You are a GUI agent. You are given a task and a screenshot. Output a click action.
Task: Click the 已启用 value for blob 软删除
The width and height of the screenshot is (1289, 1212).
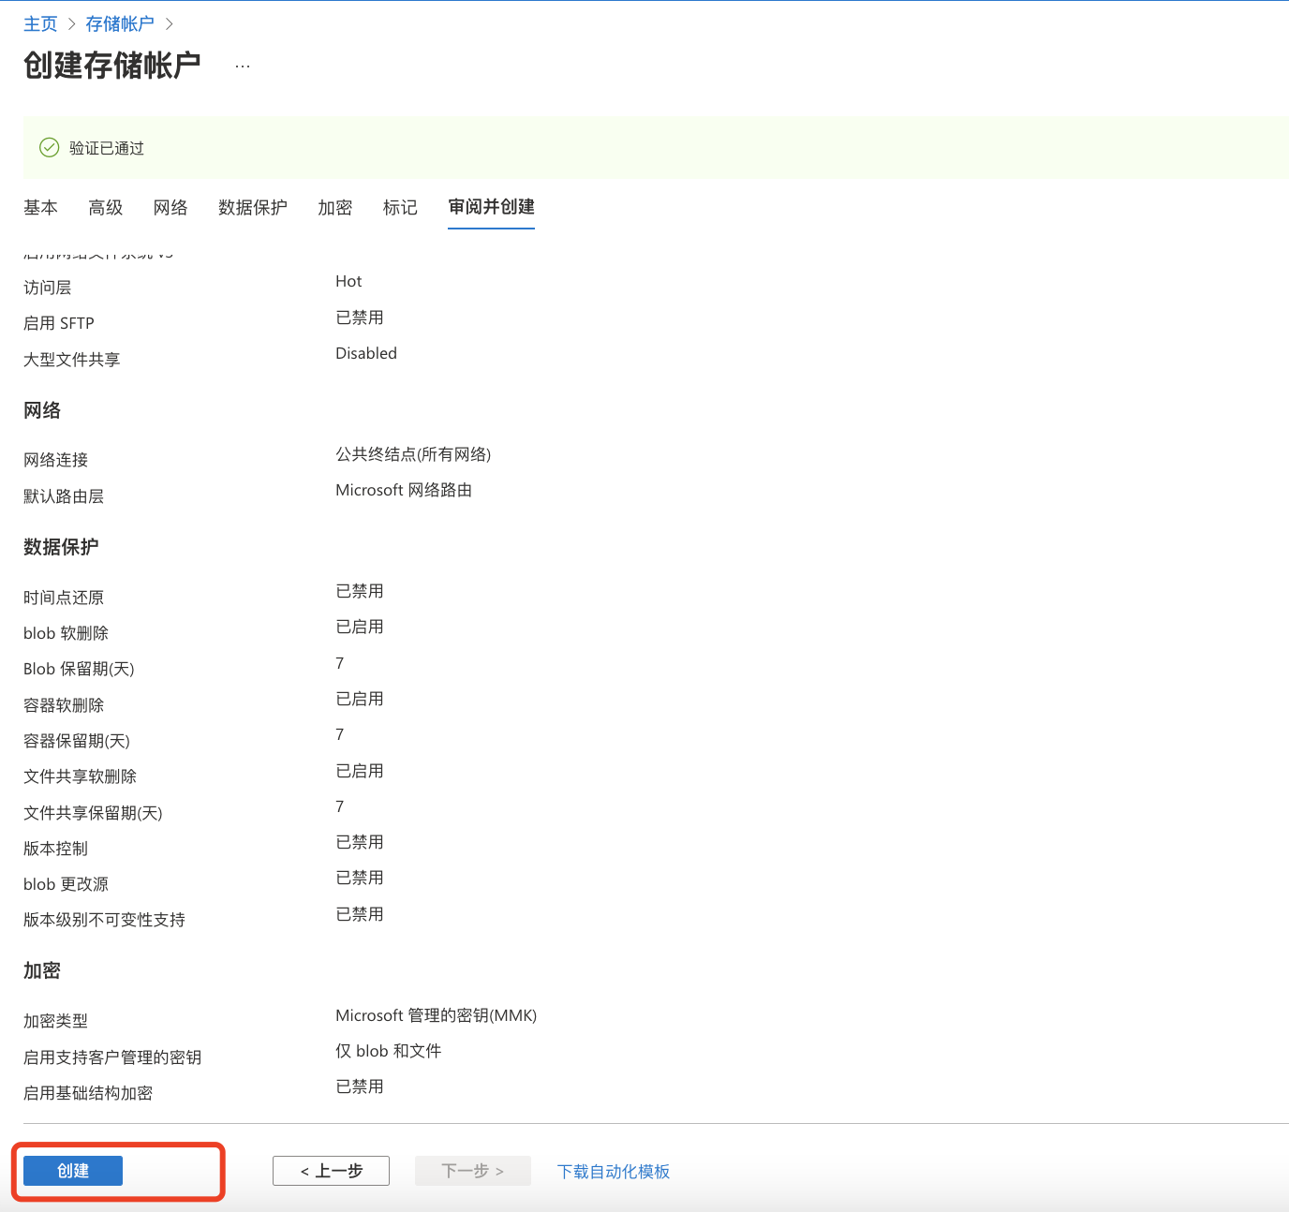click(360, 627)
